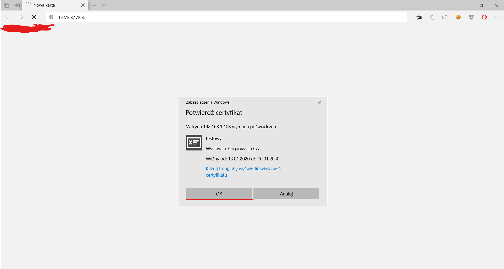Stop loading the current page
This screenshot has width=504, height=269.
pyautogui.click(x=34, y=17)
